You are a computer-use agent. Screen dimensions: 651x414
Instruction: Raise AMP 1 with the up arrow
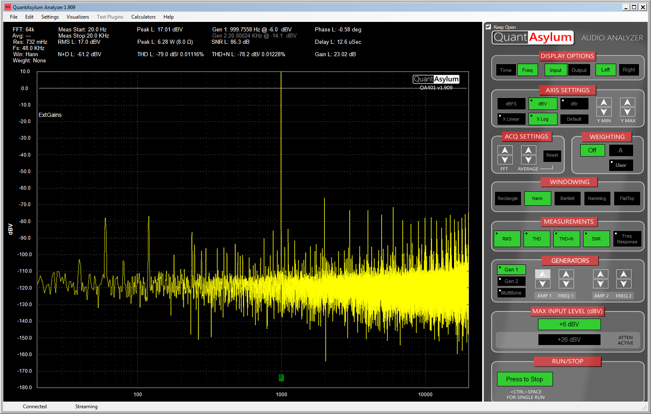[x=543, y=274]
